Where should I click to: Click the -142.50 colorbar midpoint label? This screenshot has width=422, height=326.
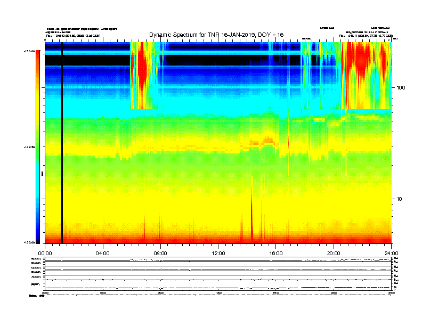point(29,147)
